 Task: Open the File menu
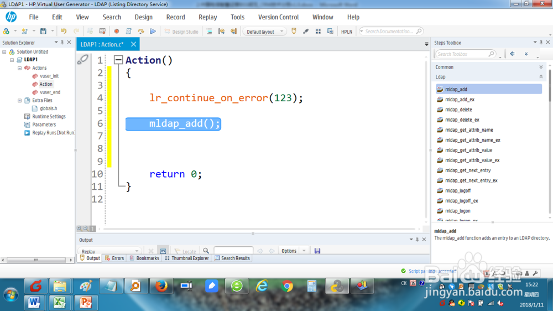click(34, 17)
